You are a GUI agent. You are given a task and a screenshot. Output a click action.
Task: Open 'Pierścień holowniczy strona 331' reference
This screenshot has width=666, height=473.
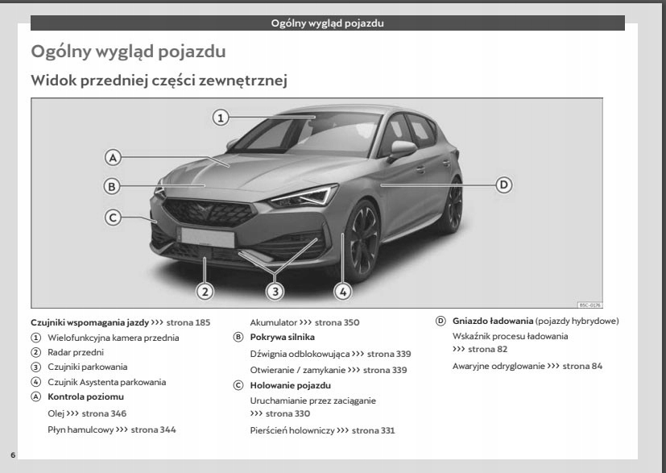tap(322, 430)
